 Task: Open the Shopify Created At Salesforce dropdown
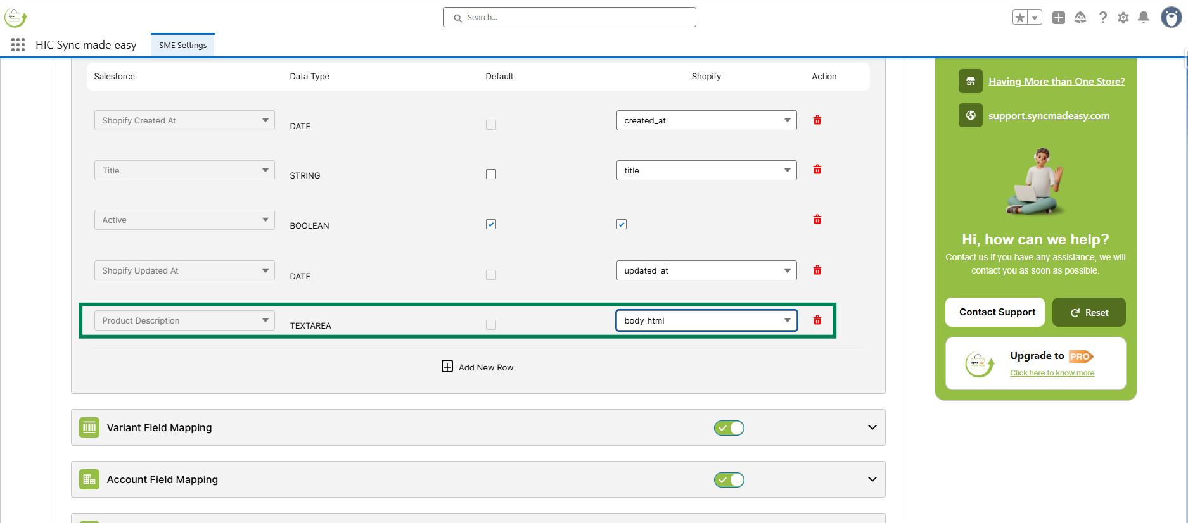tap(184, 120)
